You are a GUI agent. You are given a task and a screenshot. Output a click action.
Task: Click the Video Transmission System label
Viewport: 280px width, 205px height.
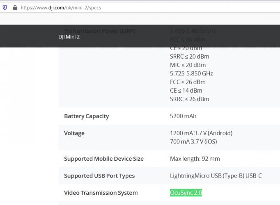click(101, 193)
